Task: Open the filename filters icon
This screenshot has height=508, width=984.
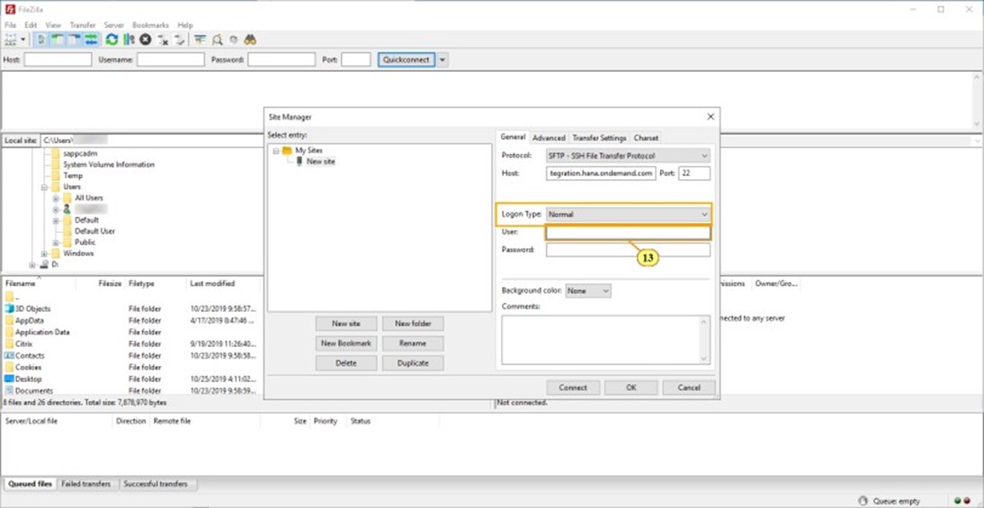Action: tap(200, 40)
